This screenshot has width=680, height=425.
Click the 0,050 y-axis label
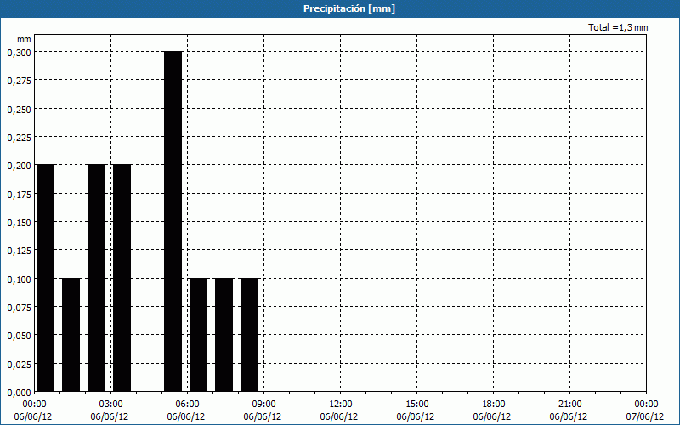coord(19,336)
